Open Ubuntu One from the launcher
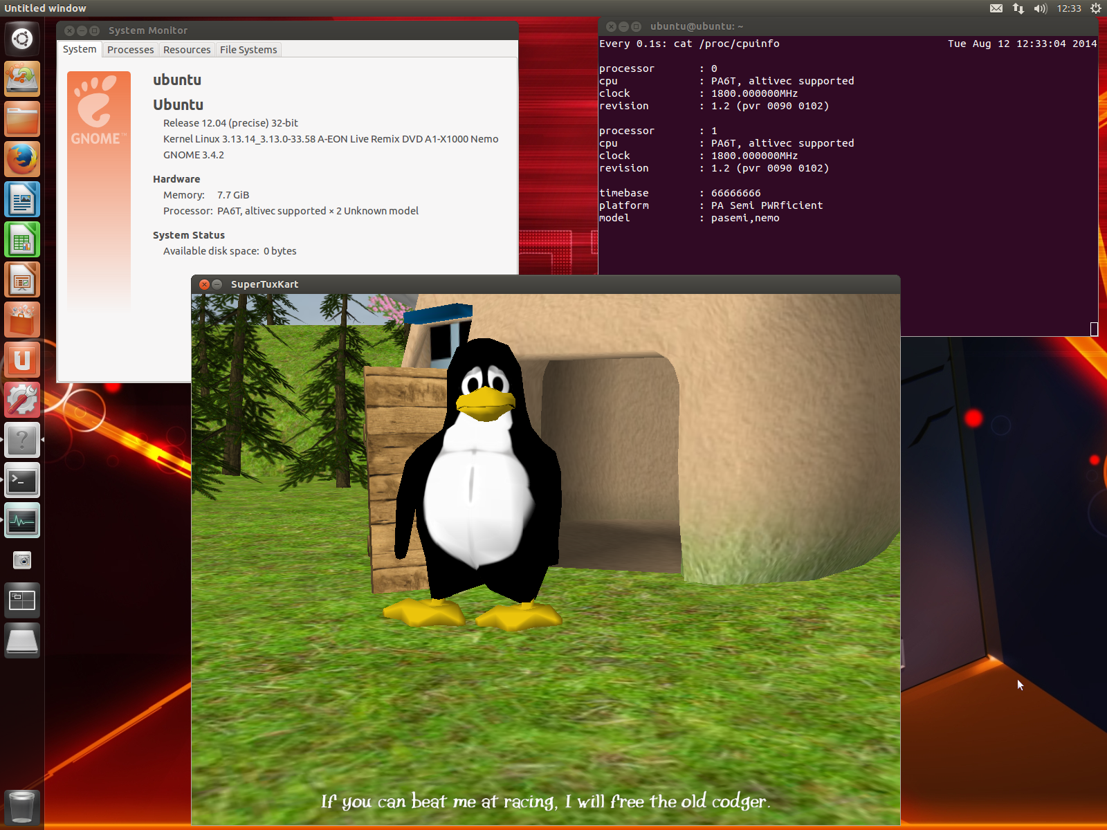 (22, 360)
